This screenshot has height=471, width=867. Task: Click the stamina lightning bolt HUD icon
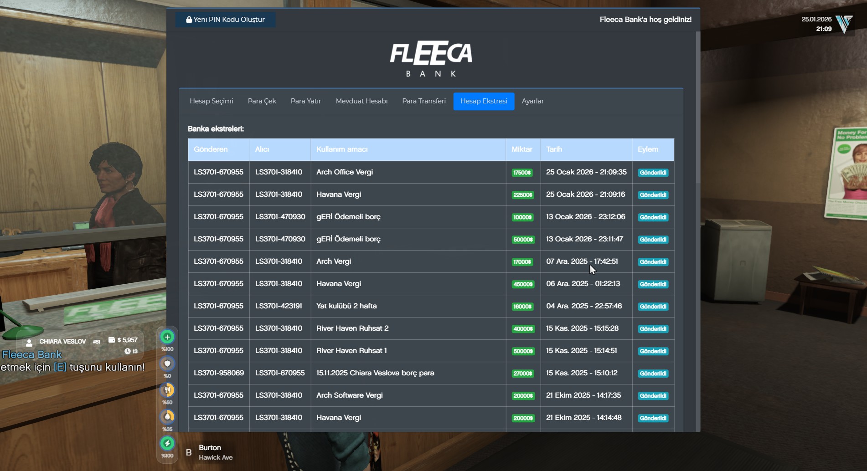pos(167,443)
